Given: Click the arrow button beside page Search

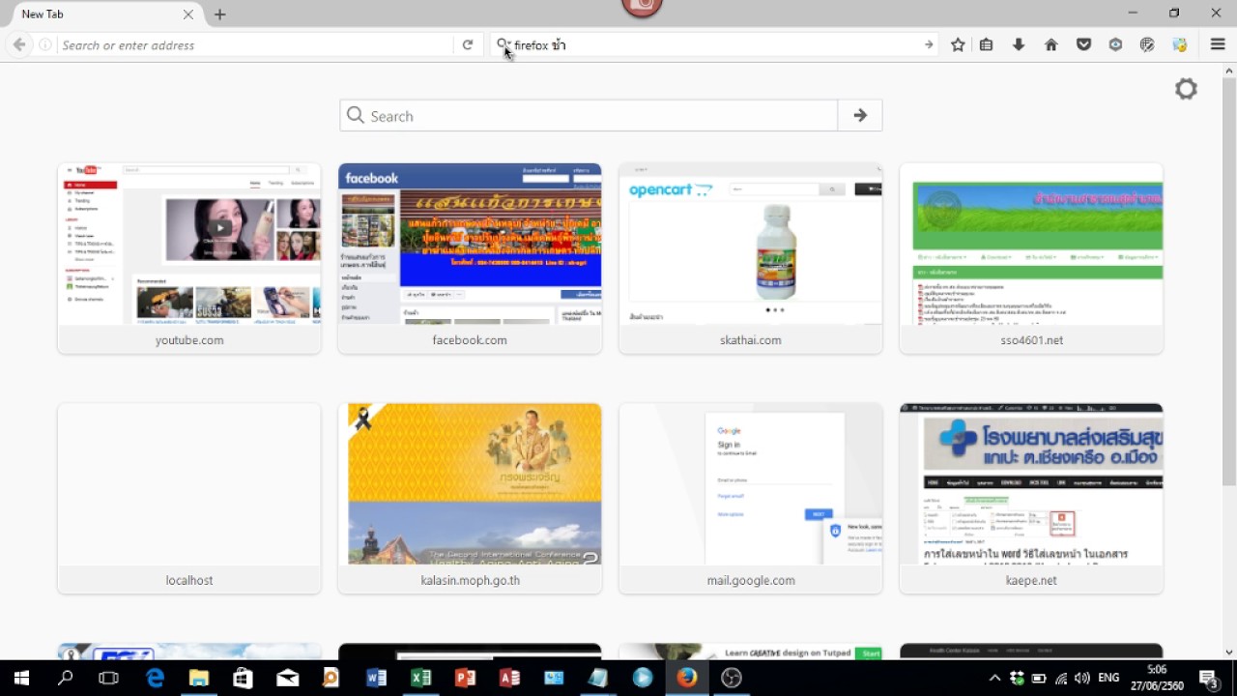Looking at the screenshot, I should 860,115.
